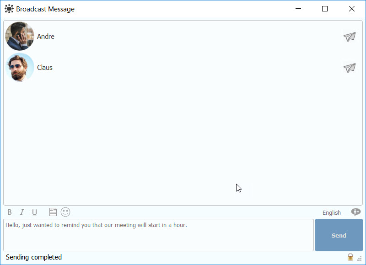Screen dimensions: 366x265
Task: Click the paper plane icon next to Andre
Action: point(350,37)
